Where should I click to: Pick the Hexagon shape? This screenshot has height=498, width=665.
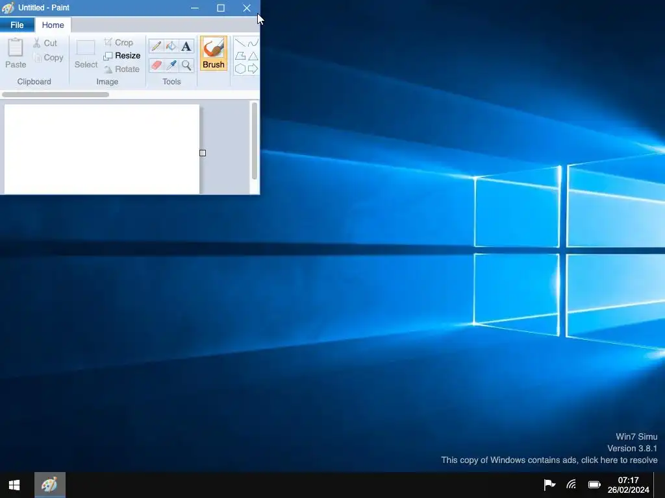point(240,69)
